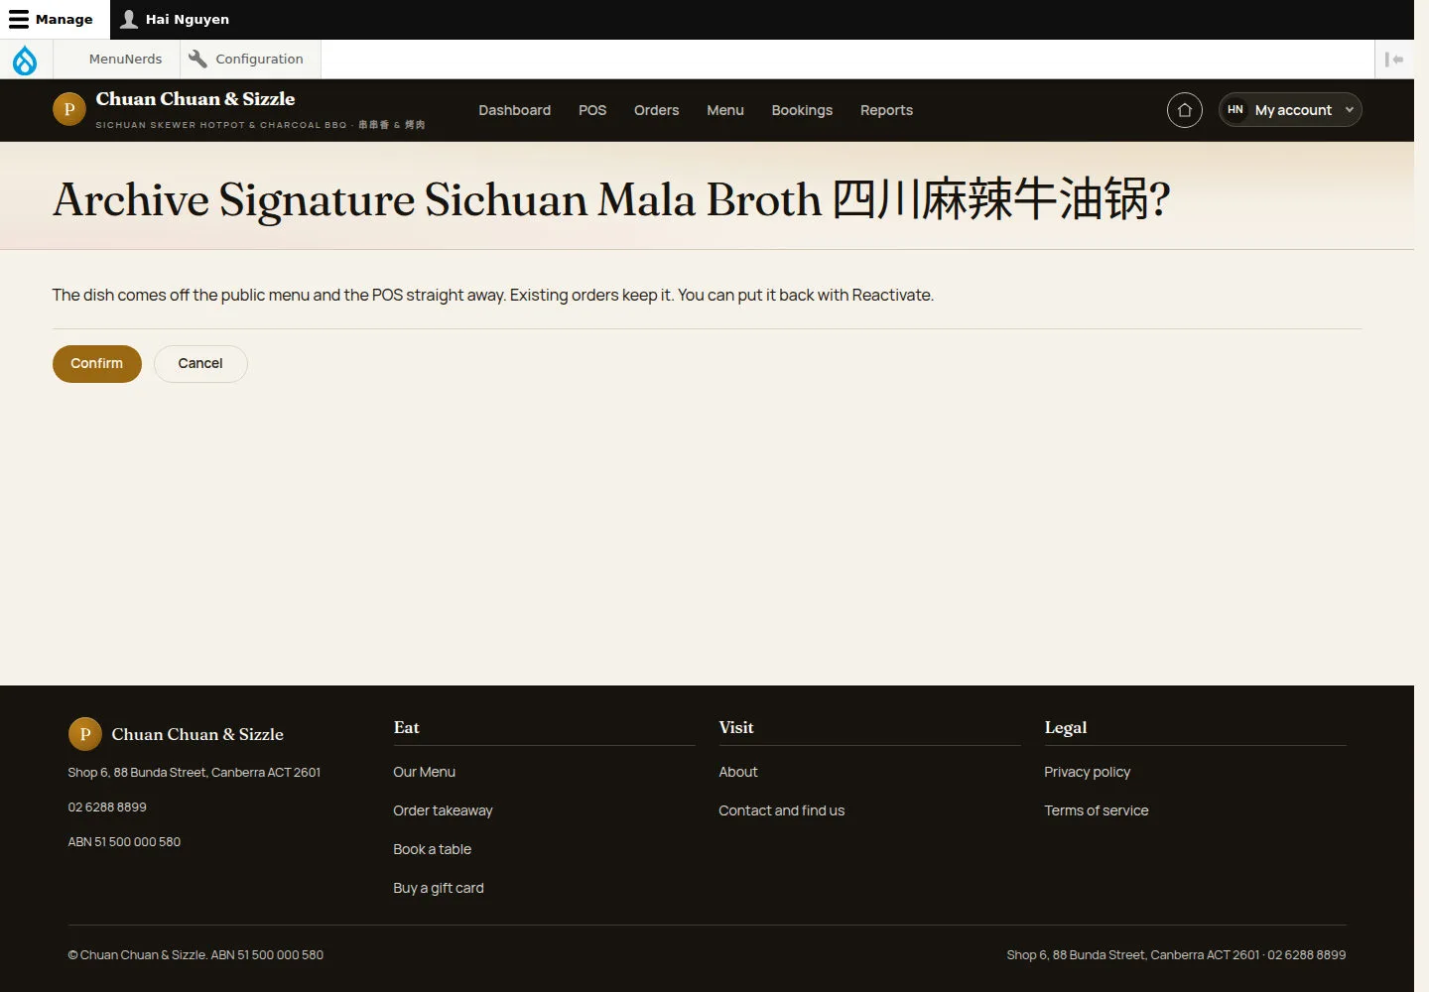Open the POS nav item

point(592,110)
